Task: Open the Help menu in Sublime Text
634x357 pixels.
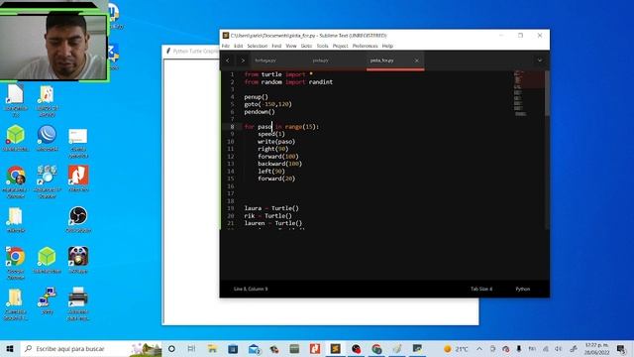Action: 387,46
